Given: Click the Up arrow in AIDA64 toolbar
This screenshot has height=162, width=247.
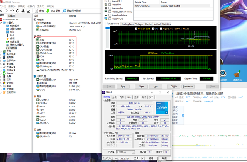Looking at the screenshot, I should click(x=12, y=11).
